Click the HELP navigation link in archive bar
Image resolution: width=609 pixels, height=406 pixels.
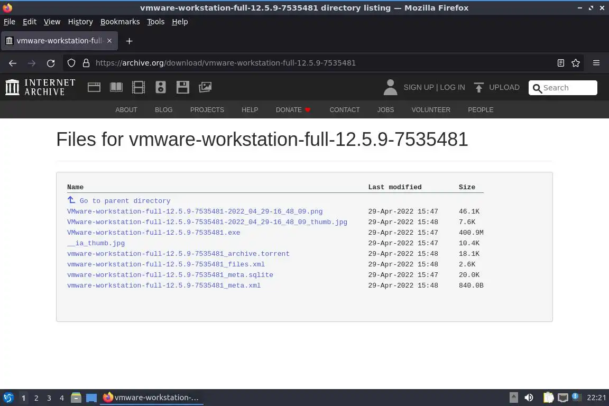pos(250,110)
